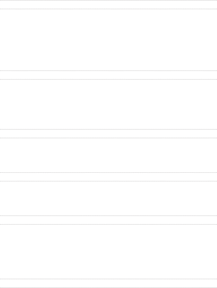Click the sixth dotted line from the top
This screenshot has width=217, height=288.
(108, 138)
